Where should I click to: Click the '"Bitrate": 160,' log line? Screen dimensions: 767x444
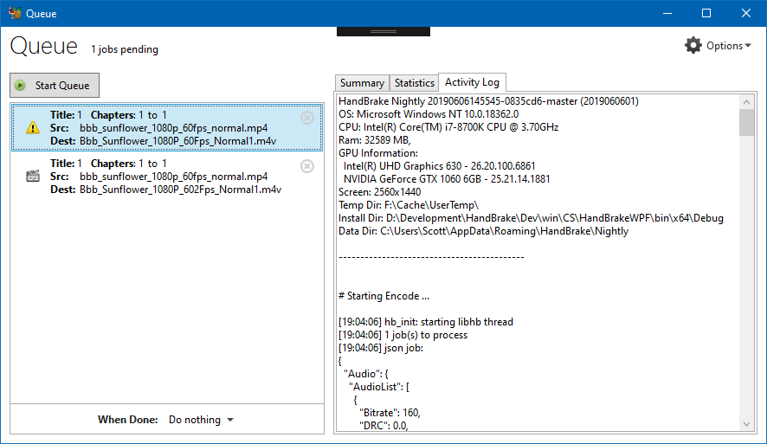point(390,413)
